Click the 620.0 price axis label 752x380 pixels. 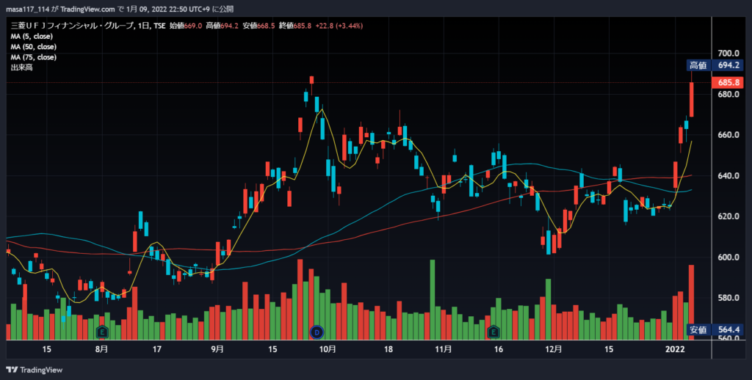pyautogui.click(x=728, y=216)
